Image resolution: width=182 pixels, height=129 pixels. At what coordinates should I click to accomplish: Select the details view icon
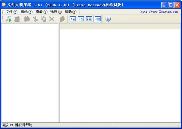(98, 19)
